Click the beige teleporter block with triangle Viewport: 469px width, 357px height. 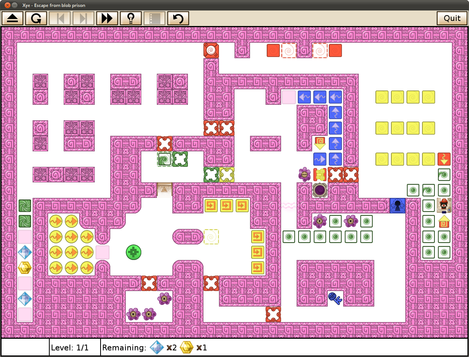pyautogui.click(x=165, y=190)
